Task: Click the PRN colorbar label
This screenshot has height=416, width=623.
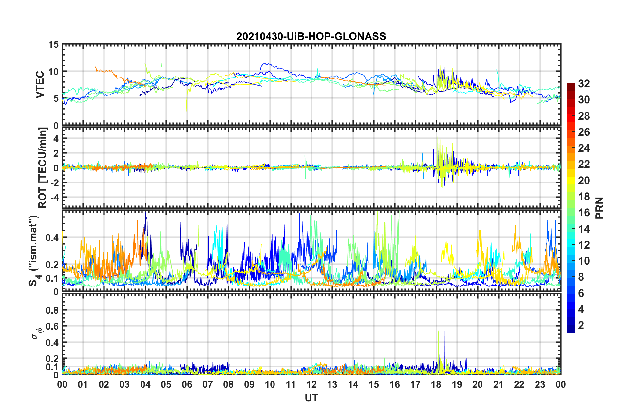Action: pos(599,208)
